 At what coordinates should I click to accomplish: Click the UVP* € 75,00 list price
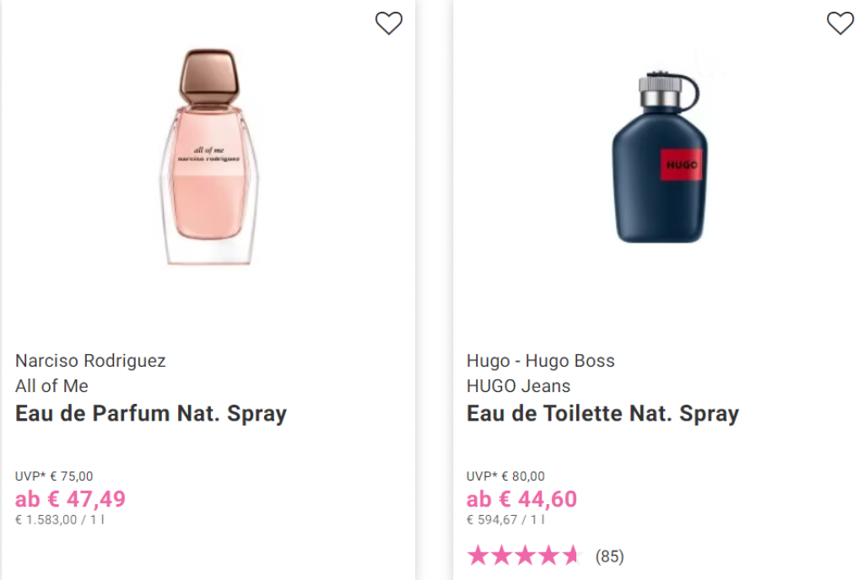(54, 476)
